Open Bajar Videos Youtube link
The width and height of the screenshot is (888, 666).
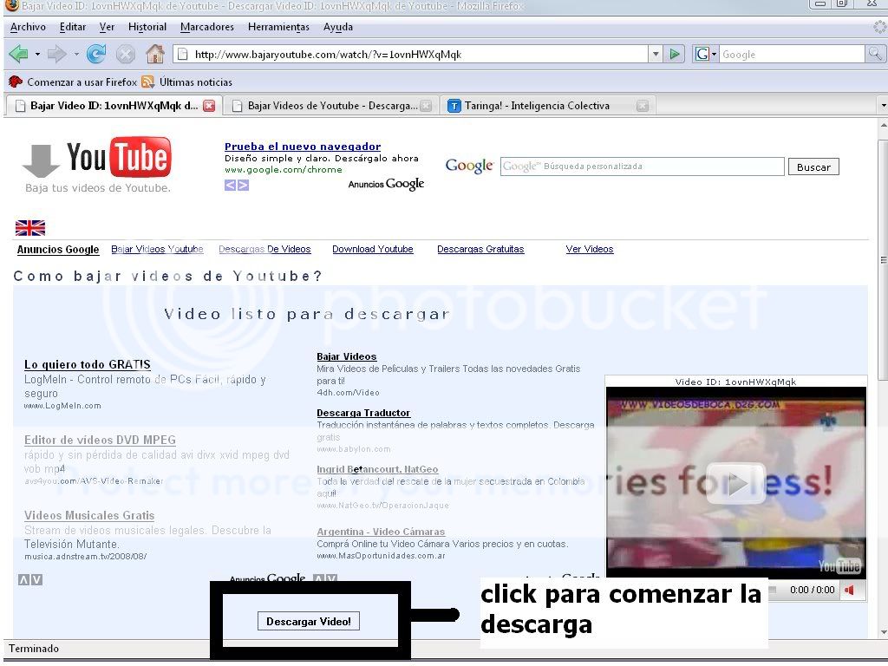pos(157,249)
